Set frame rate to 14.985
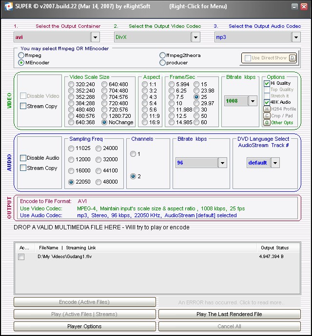This screenshot has width=312, height=336. tap(172, 122)
